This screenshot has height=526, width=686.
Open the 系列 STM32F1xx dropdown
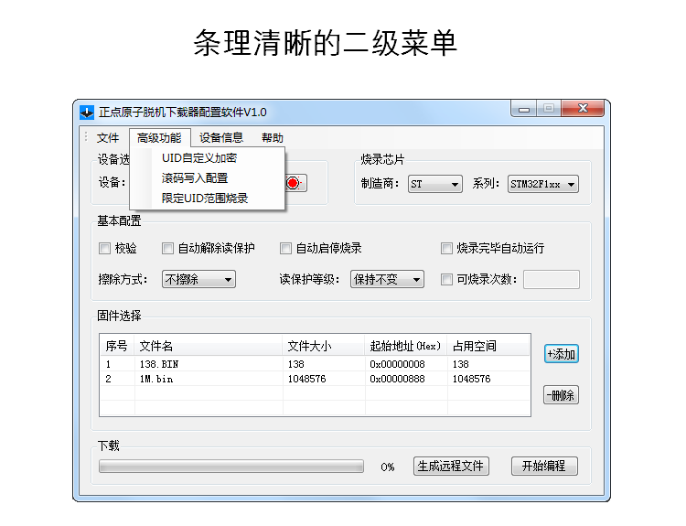(543, 184)
